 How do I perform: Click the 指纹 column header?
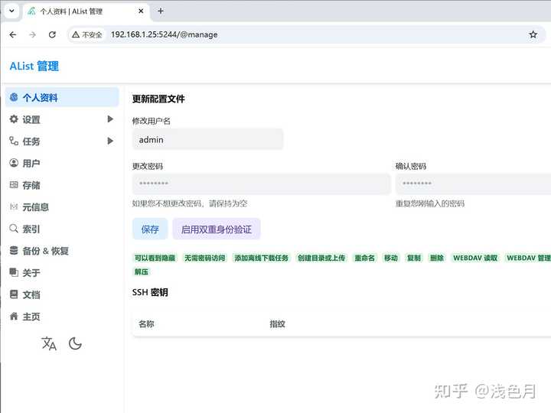pyautogui.click(x=277, y=324)
